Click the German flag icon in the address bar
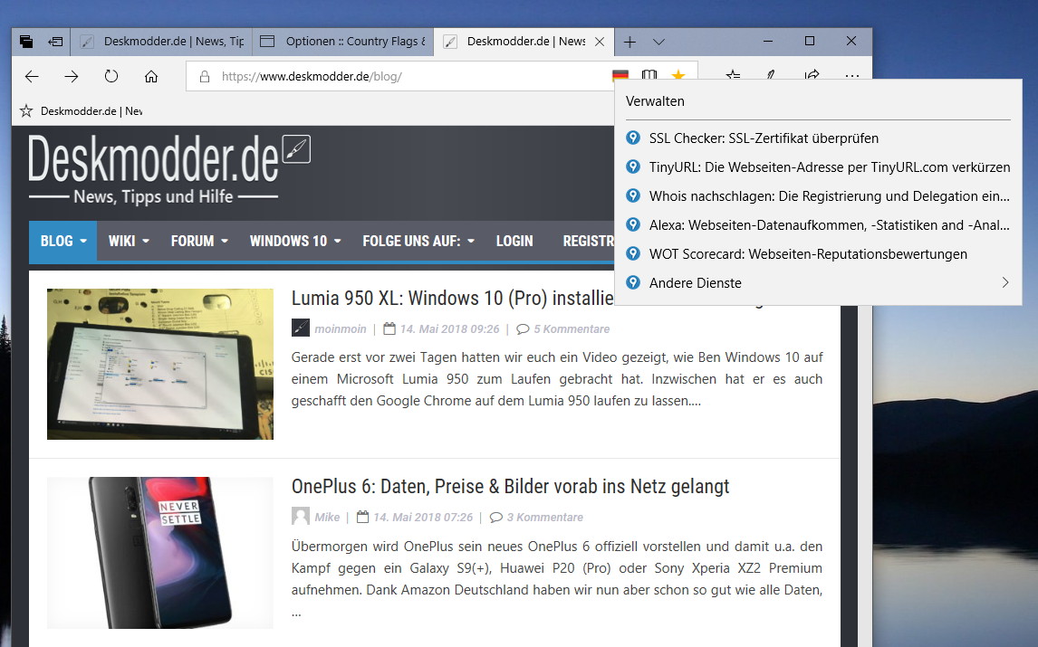1038x647 pixels. pos(620,75)
